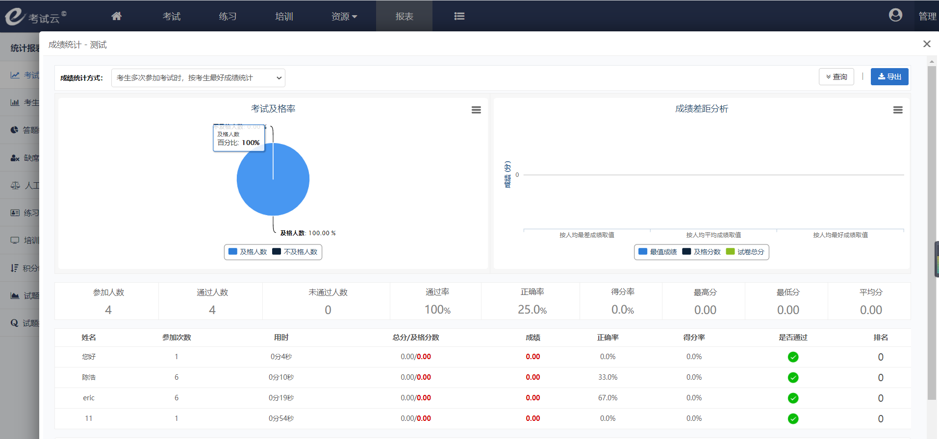939x439 pixels.
Task: Sort by 姓名 column header
Action: tap(89, 338)
